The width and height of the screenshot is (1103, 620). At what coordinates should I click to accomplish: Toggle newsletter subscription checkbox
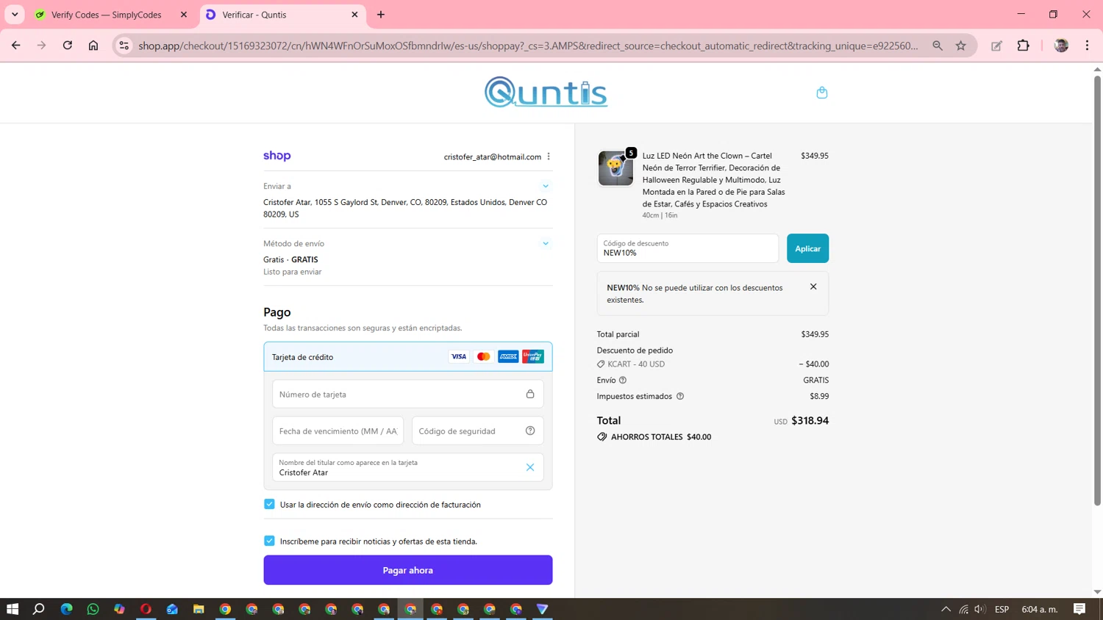pyautogui.click(x=269, y=541)
